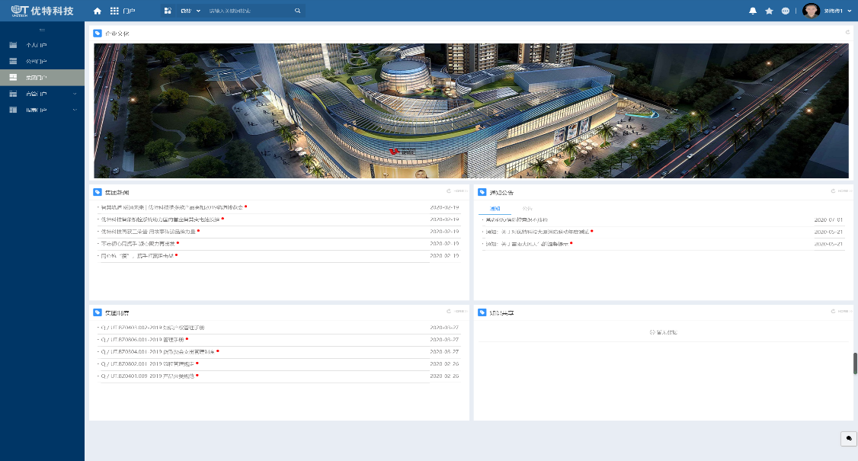
Task: Refresh the bottom-right panel showing no data
Action: [833, 312]
